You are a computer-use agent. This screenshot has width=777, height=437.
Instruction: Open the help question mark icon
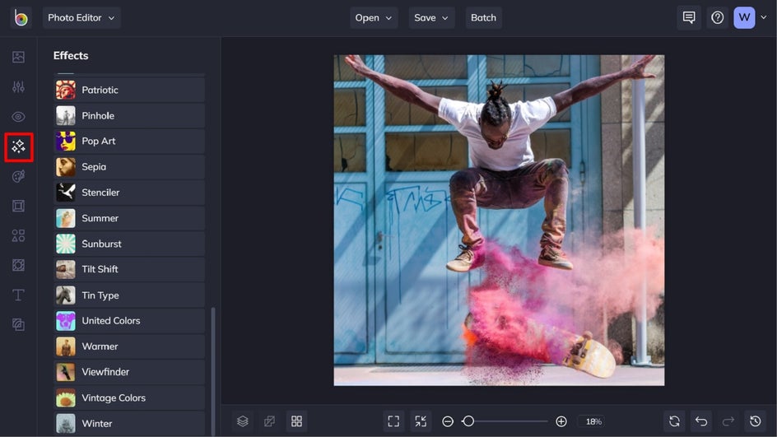717,17
